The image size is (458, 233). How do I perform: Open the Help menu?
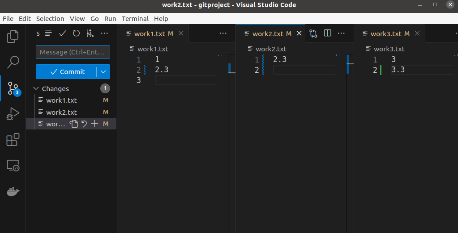point(161,19)
